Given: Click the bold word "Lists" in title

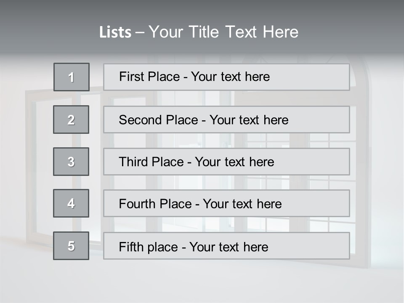Looking at the screenshot, I should [x=115, y=32].
